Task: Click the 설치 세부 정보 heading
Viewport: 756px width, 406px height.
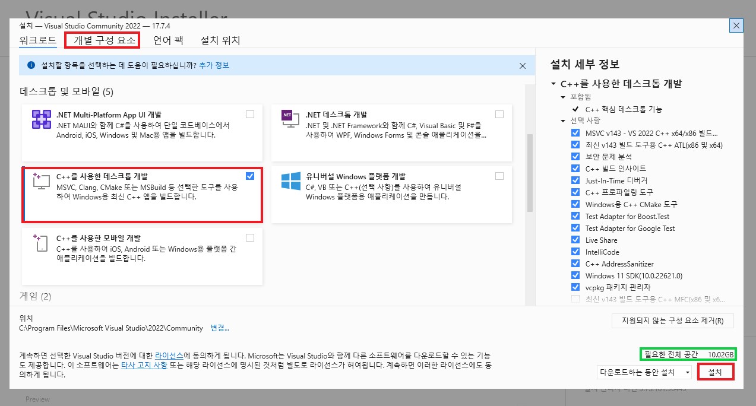Action: coord(585,64)
